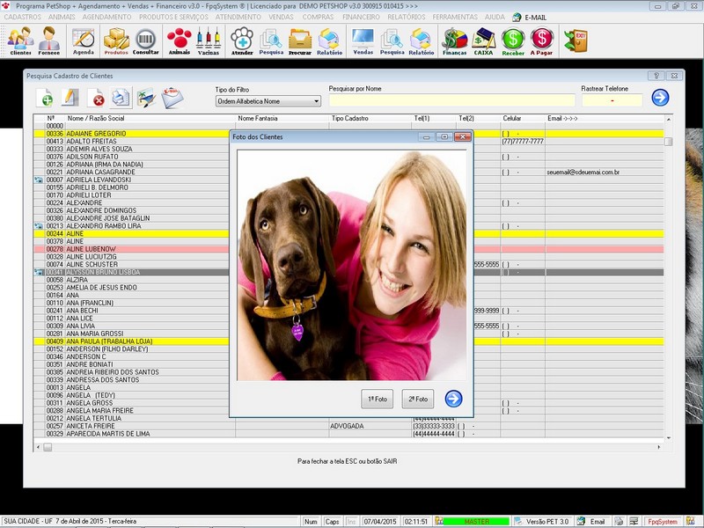Select ANA PAULA (TRABALHA LOJA) row
Screen dimensions: 704x528
click(348, 341)
